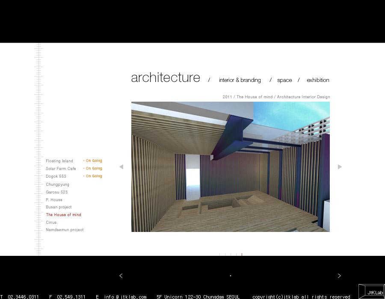
Task: Click the telephone number 02.3446.0311
Action: tap(24, 297)
